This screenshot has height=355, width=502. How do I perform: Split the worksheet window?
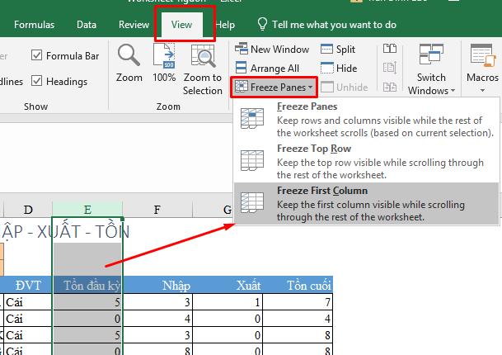338,49
